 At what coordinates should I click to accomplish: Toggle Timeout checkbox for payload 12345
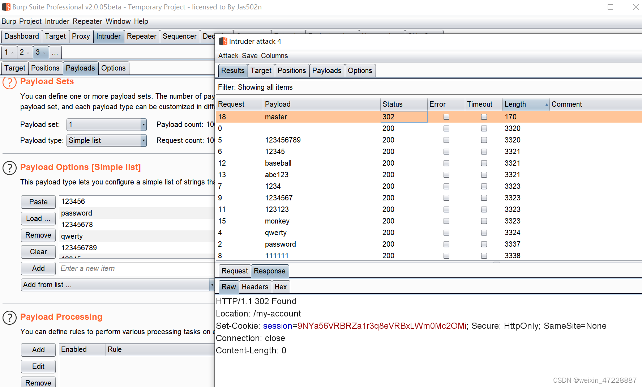[484, 152]
